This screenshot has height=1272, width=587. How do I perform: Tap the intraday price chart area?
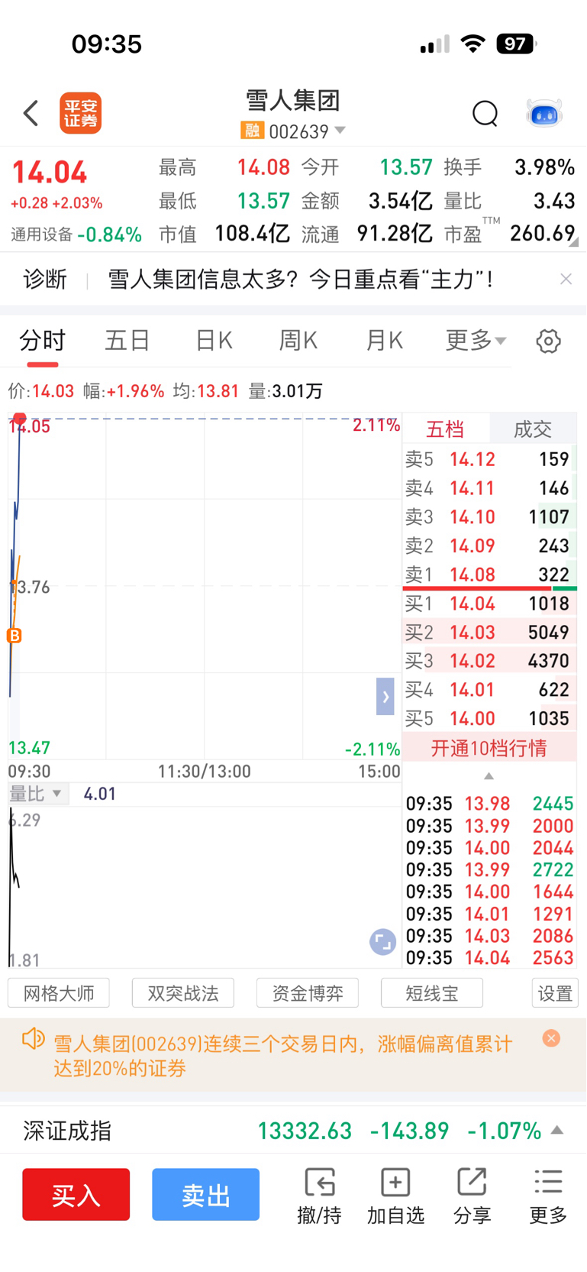(205, 587)
